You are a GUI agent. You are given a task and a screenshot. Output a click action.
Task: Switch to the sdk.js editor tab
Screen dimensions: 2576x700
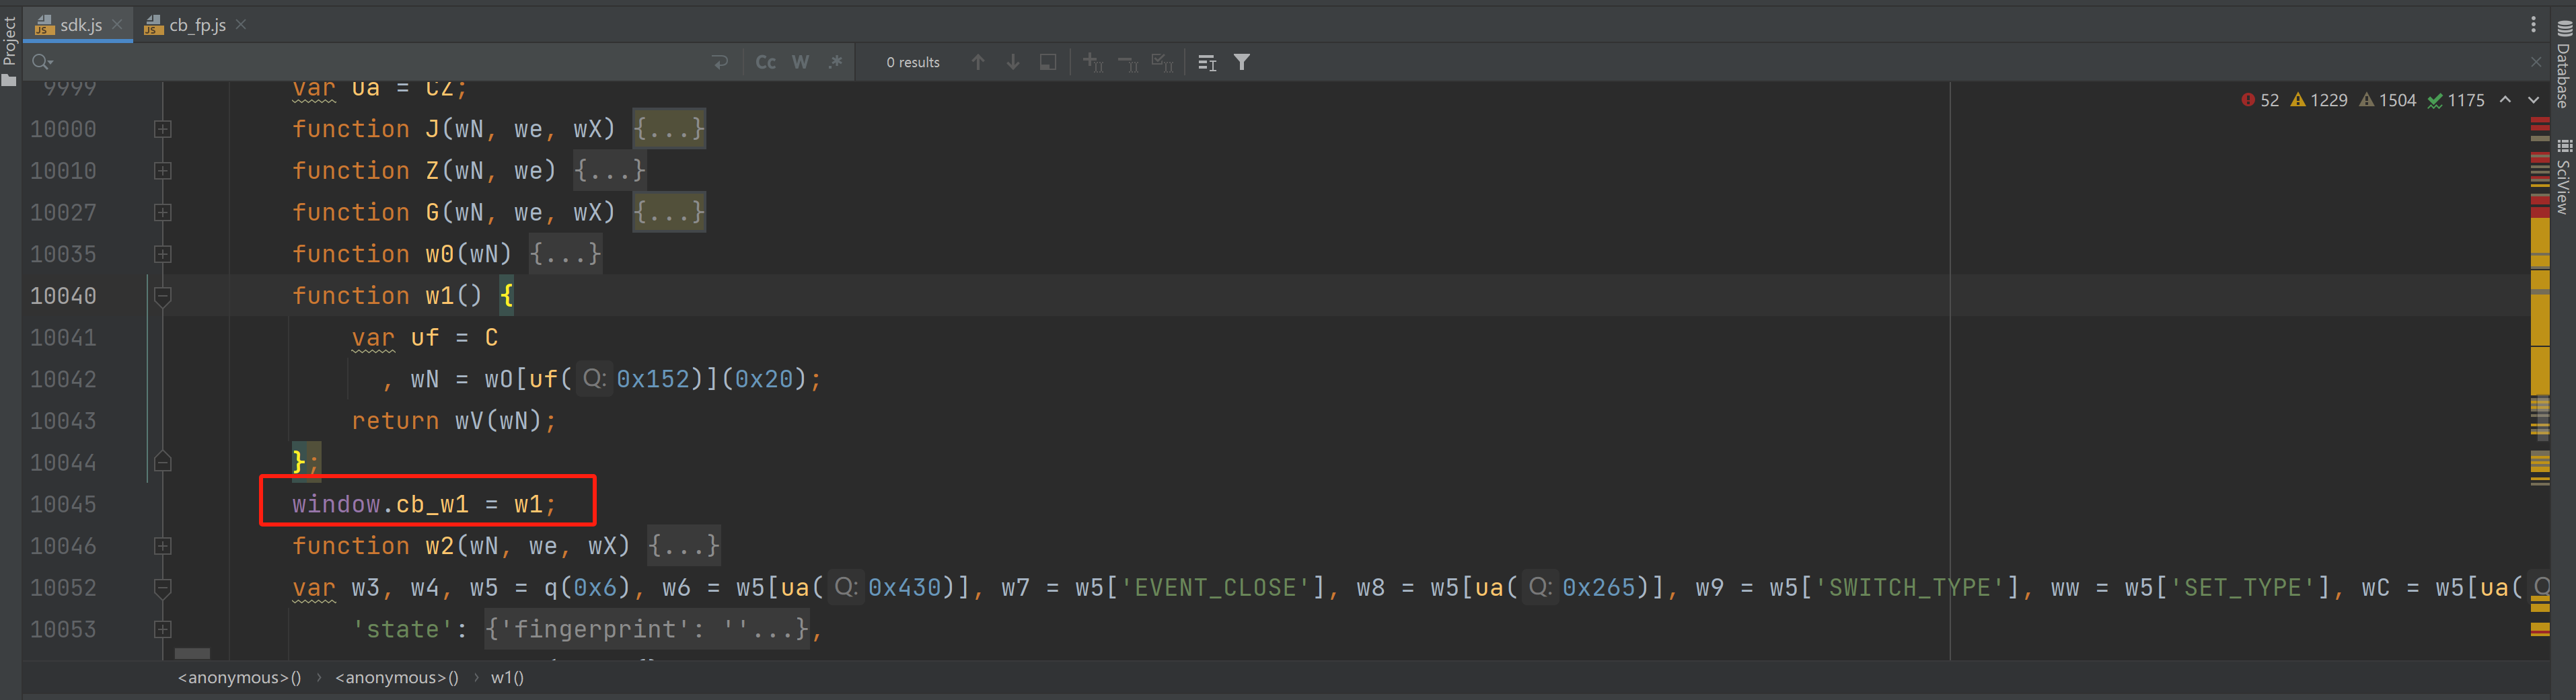[80, 25]
